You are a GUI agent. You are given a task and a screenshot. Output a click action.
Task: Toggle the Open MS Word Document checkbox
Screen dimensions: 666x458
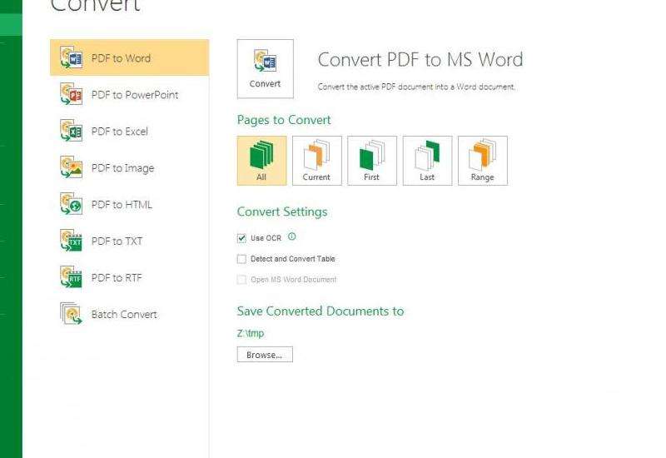pyautogui.click(x=242, y=280)
